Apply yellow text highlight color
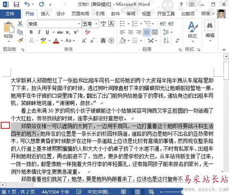229x195 pixels. (44, 40)
